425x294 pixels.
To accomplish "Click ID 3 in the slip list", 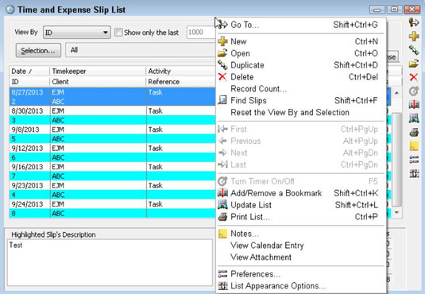I will pos(14,120).
